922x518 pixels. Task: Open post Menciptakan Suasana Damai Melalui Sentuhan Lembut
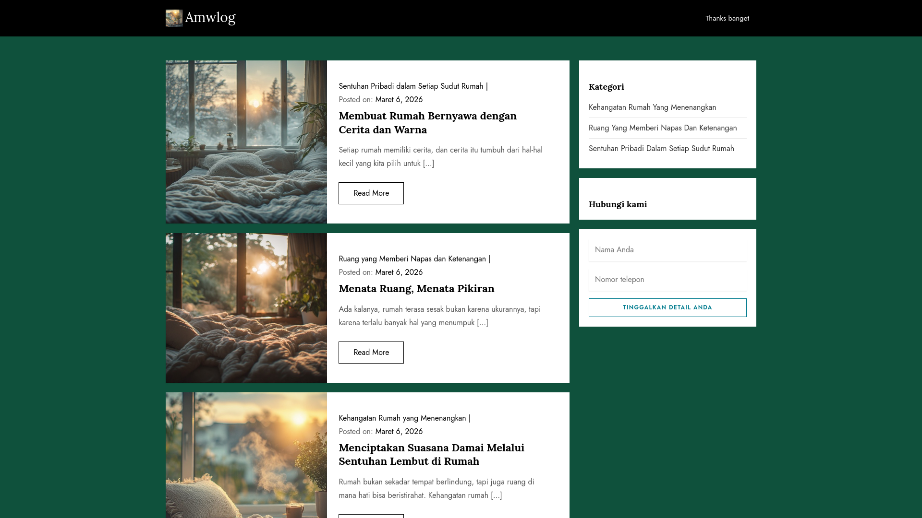(431, 454)
